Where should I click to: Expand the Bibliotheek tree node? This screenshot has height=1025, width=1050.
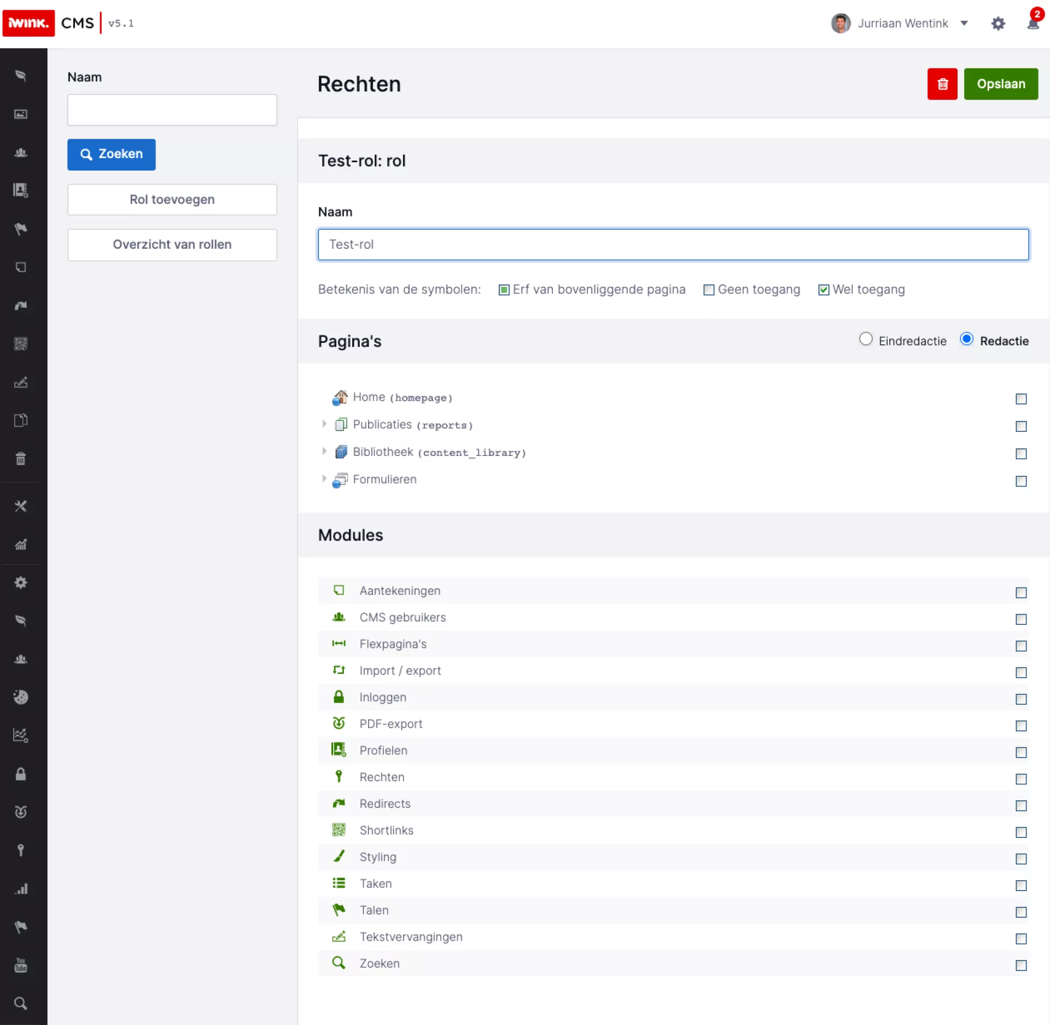pyautogui.click(x=324, y=451)
